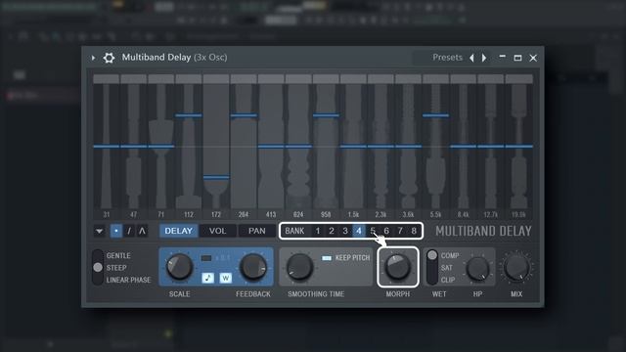Image resolution: width=626 pixels, height=352 pixels.
Task: Expand the plugin menu arrow in title bar
Action: [94, 58]
